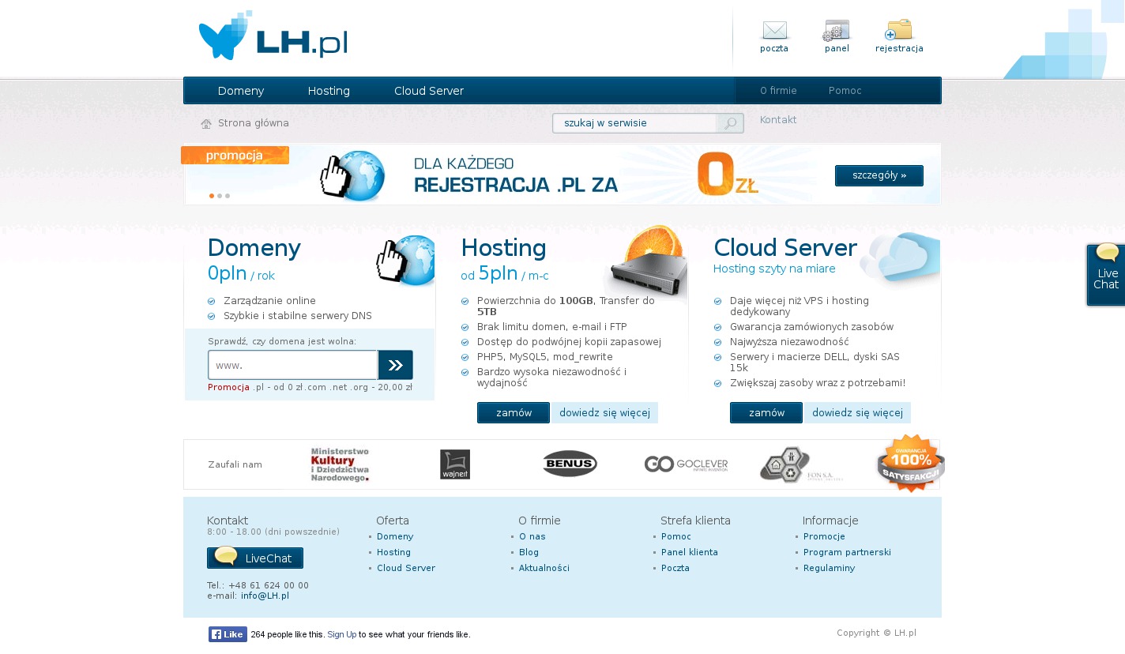1125x654 pixels.
Task: Click the Facebook Like button
Action: [228, 634]
